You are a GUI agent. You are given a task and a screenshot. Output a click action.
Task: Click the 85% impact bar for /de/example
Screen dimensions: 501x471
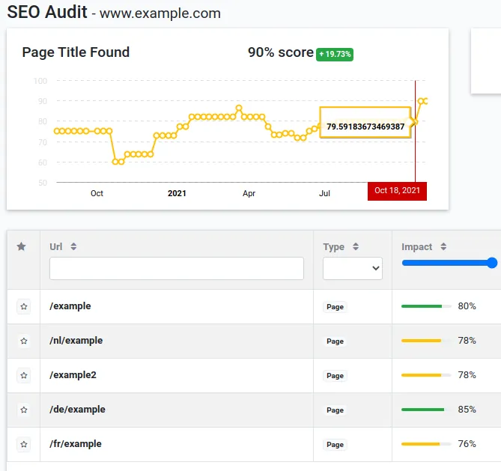coord(426,410)
